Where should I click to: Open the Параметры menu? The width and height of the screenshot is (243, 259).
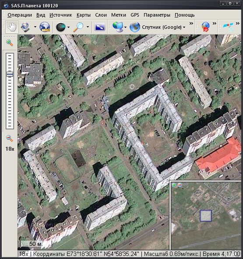pyautogui.click(x=157, y=15)
